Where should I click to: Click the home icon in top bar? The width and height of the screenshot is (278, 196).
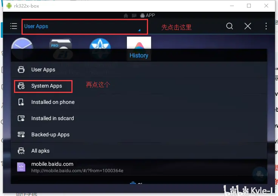[x=126, y=15]
